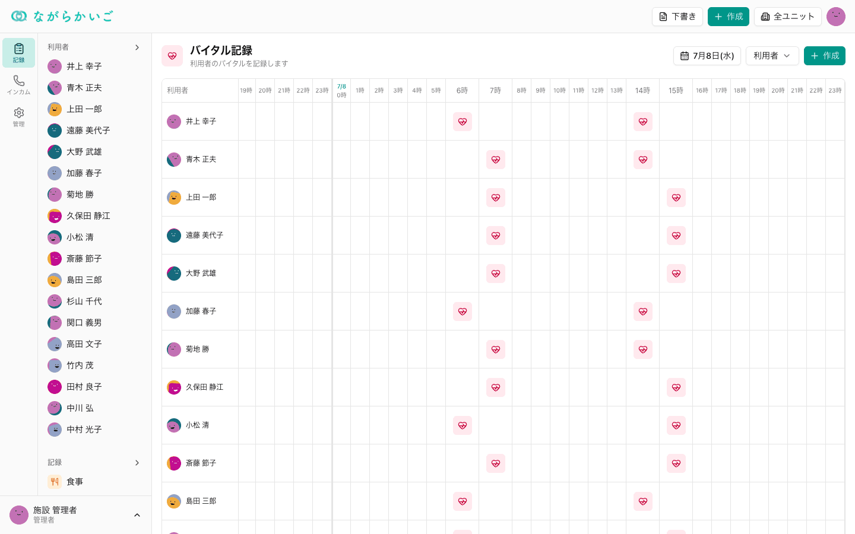855x534 pixels.
Task: Open 小松 清's 6時 vital record icon
Action: pos(463,425)
